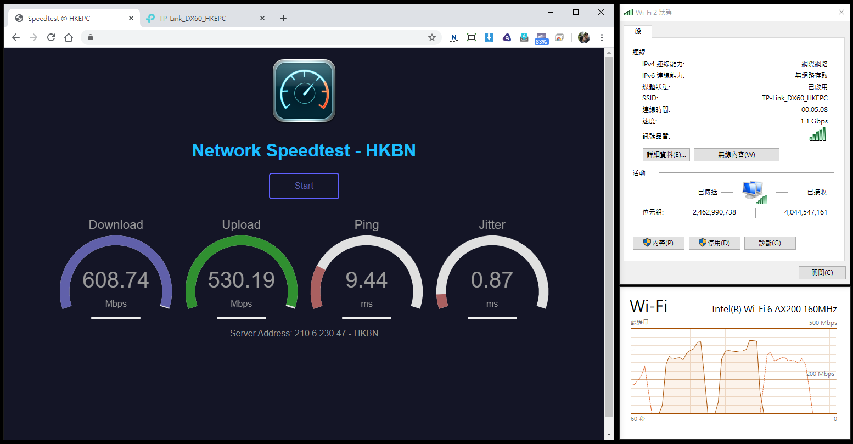This screenshot has width=853, height=444.
Task: Open 詳細資料(E) details button
Action: click(666, 155)
